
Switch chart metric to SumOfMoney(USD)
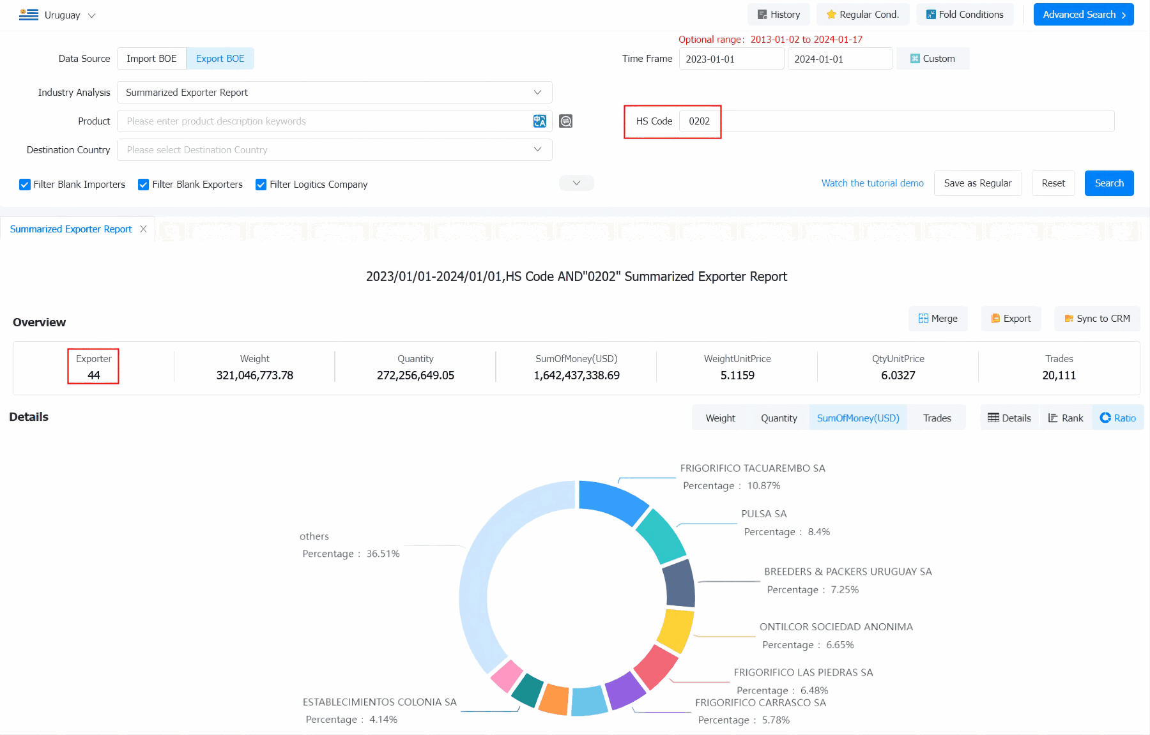tap(858, 418)
